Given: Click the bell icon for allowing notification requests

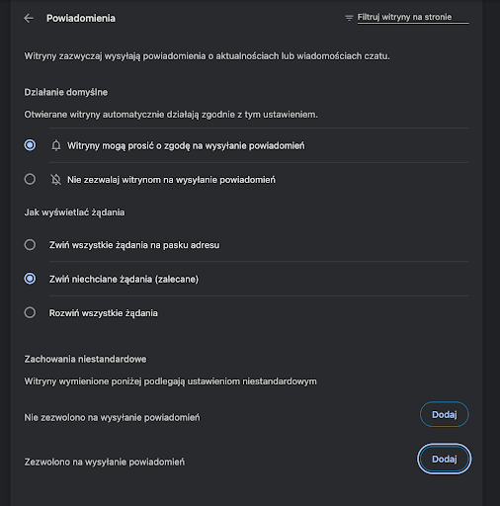Looking at the screenshot, I should [x=56, y=145].
